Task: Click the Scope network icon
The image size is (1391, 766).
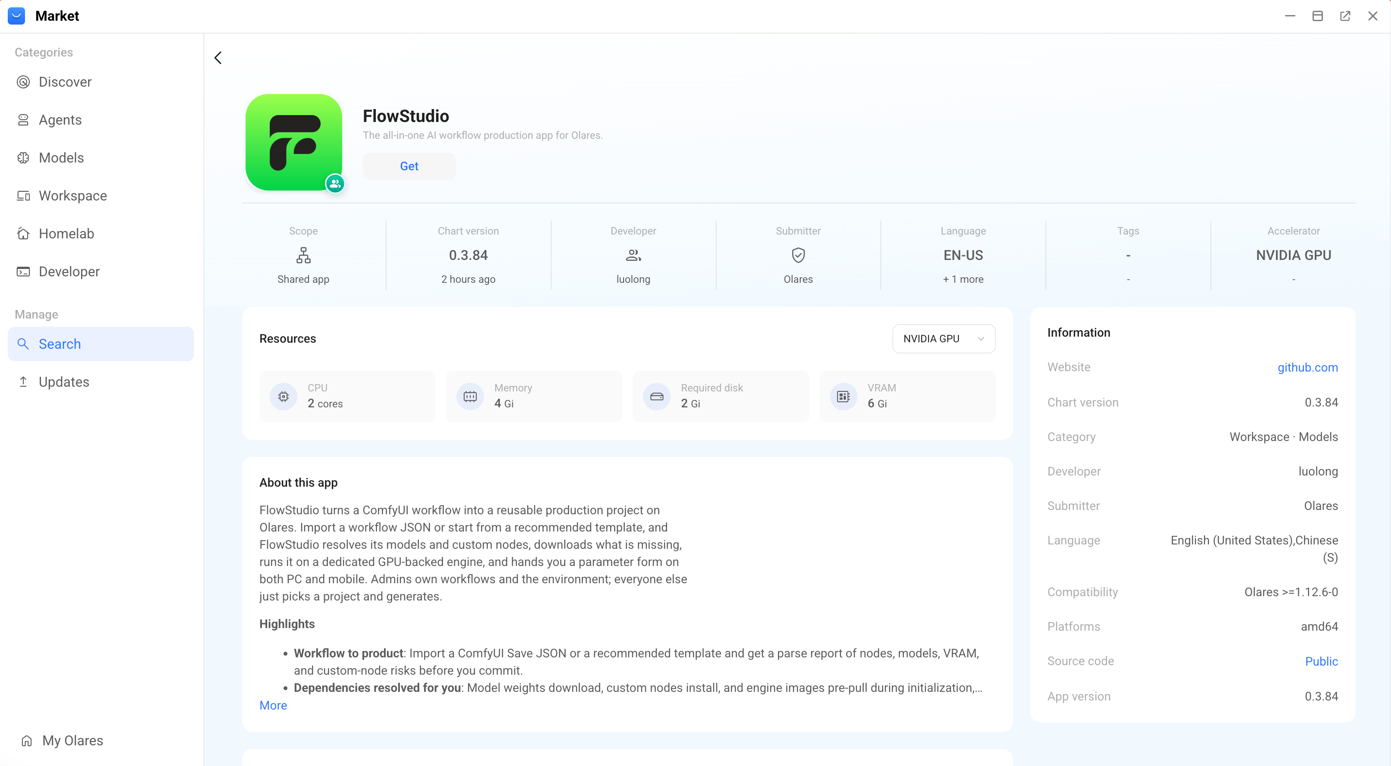Action: click(x=303, y=255)
